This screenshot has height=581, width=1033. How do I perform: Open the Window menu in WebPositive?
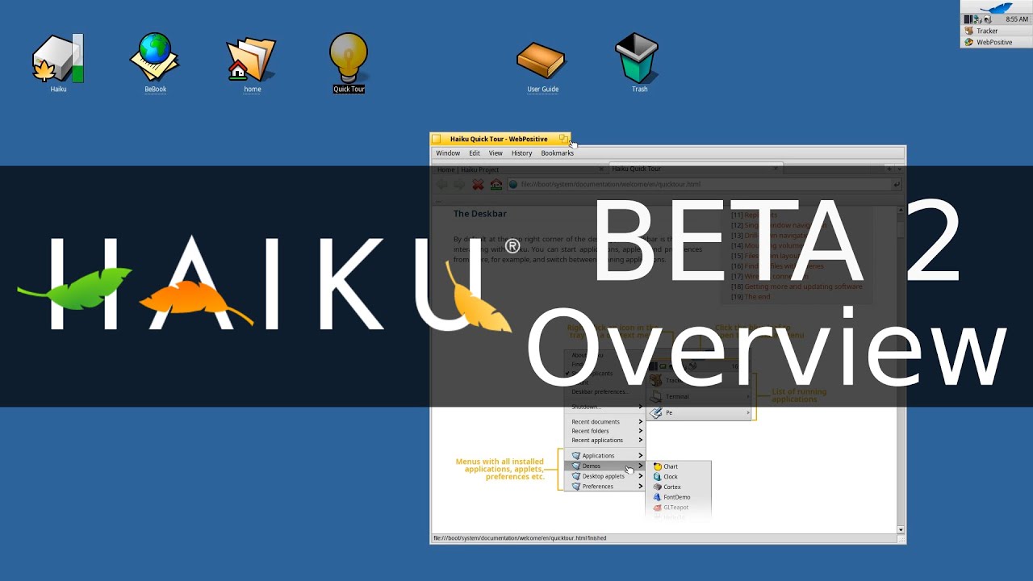448,153
